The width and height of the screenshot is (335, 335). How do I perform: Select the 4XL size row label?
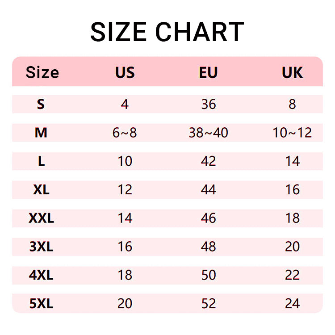click(41, 275)
